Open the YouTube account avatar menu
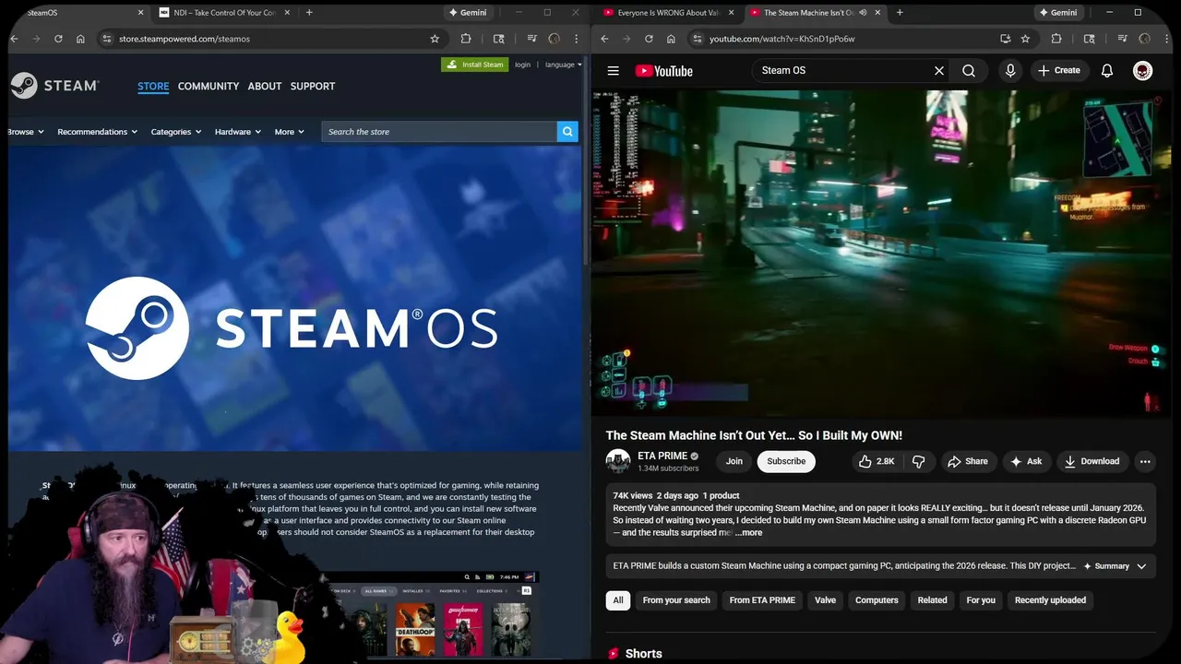 point(1142,70)
